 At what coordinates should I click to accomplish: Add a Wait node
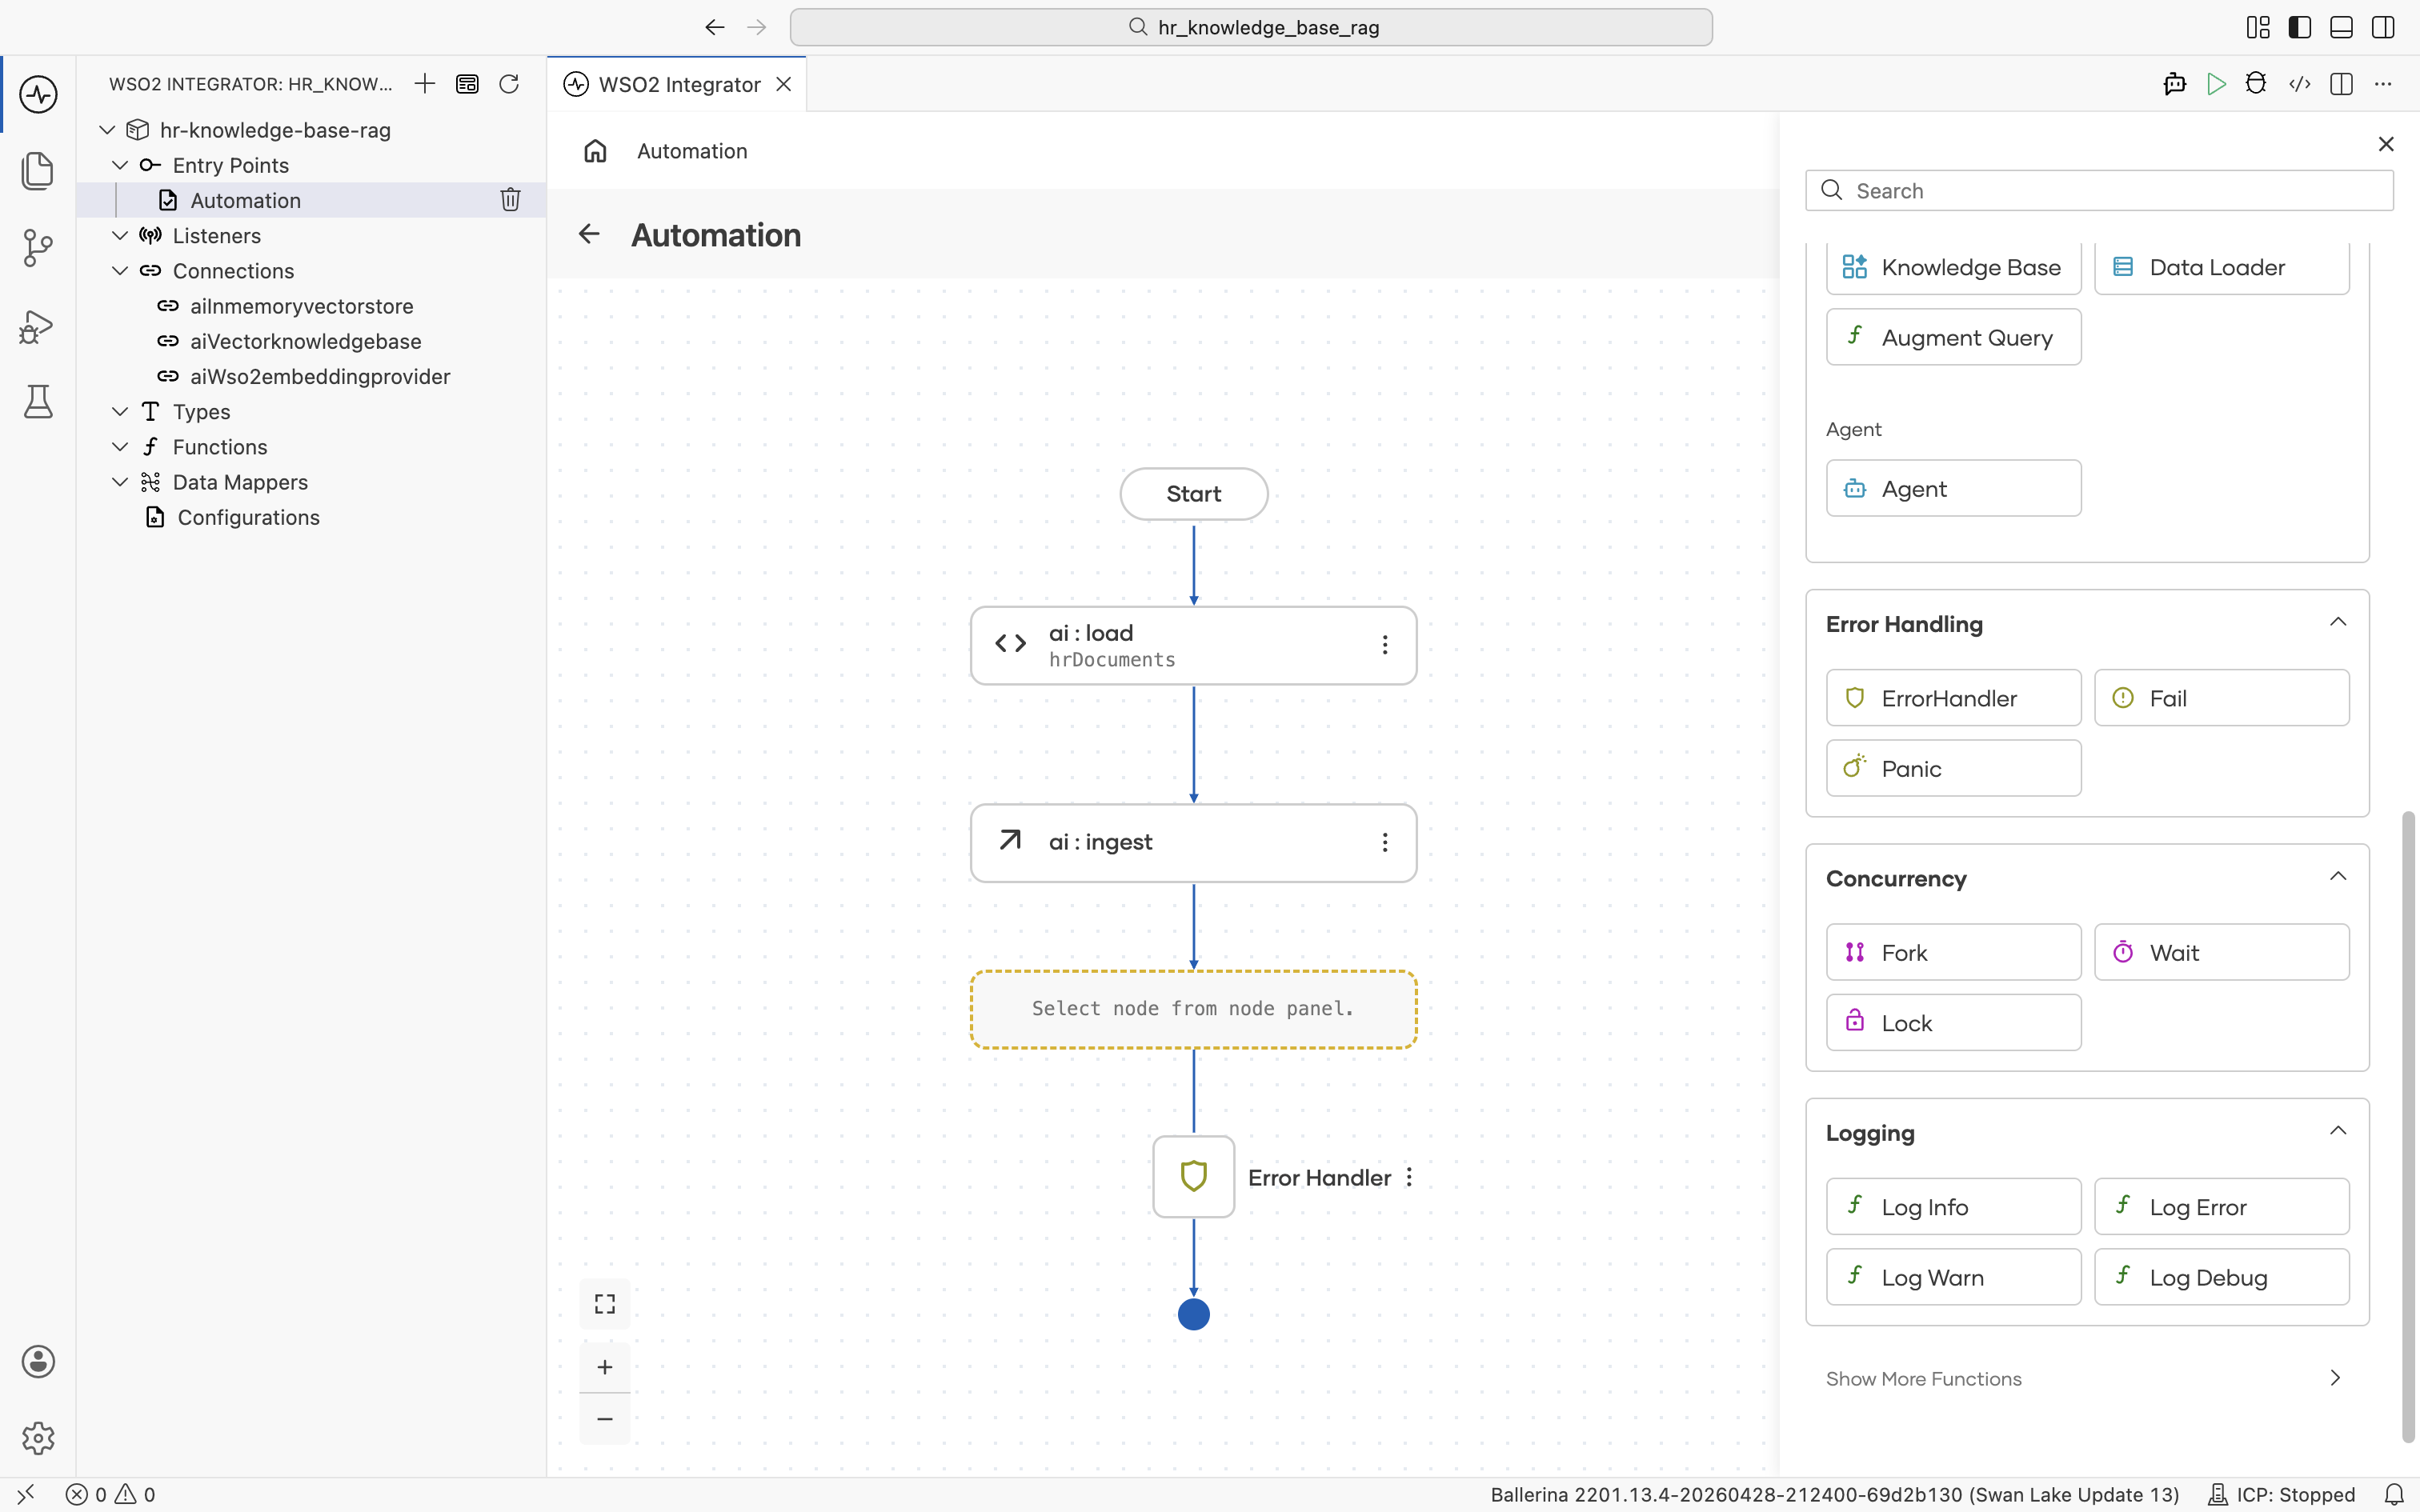tap(2222, 952)
